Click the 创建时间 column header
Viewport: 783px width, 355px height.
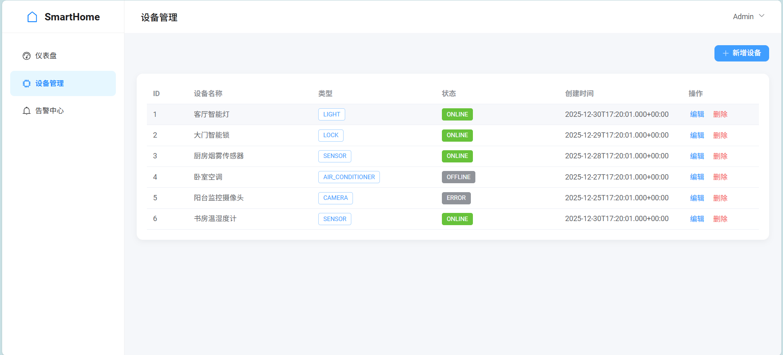579,94
